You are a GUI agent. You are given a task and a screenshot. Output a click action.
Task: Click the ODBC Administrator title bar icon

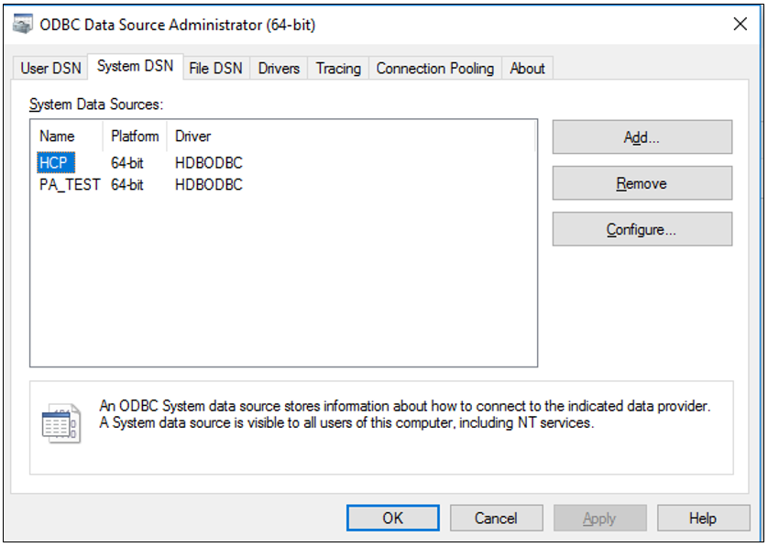(22, 25)
